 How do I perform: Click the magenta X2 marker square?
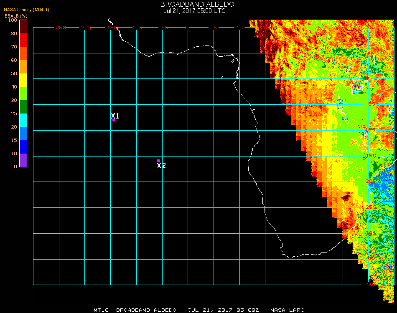click(158, 161)
